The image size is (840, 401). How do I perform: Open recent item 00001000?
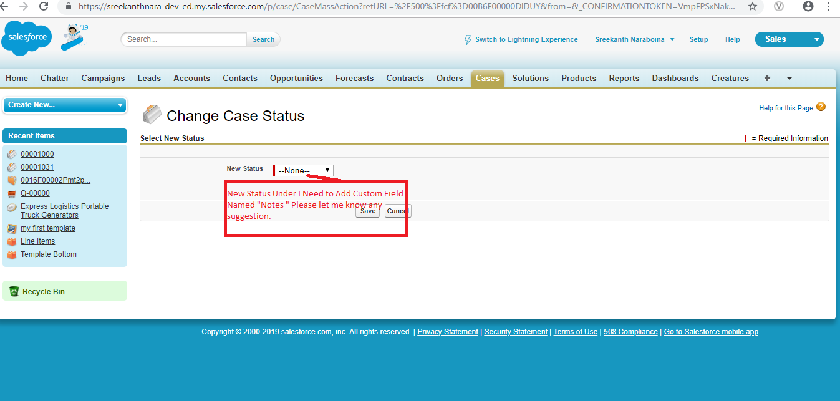[37, 154]
